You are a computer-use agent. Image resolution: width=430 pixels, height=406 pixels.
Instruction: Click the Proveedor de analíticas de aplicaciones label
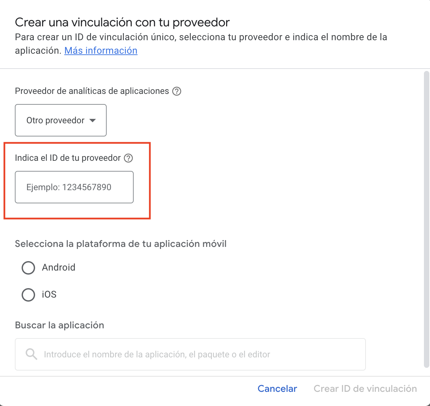pyautogui.click(x=92, y=91)
